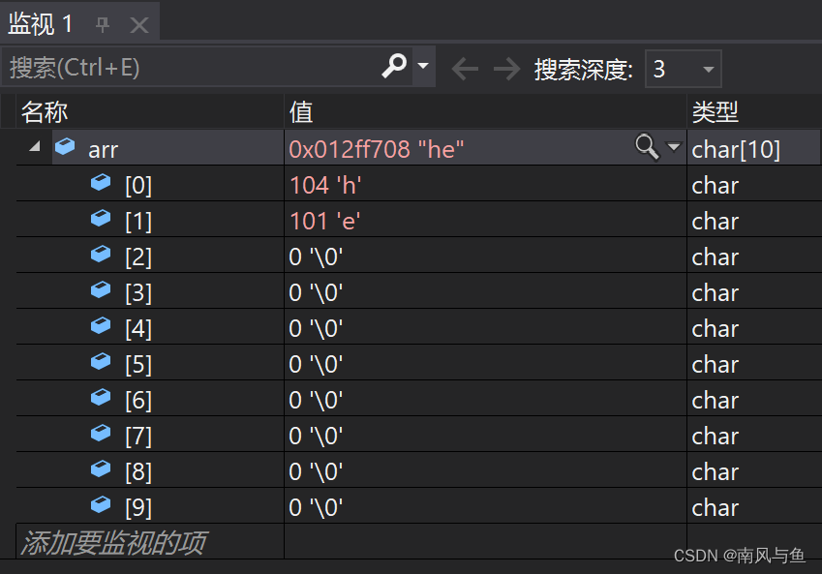This screenshot has width=822, height=574.
Task: Select the arr row name
Action: (104, 150)
